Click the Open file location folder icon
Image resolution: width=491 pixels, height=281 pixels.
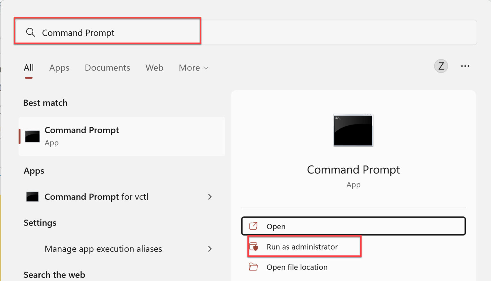(x=253, y=267)
